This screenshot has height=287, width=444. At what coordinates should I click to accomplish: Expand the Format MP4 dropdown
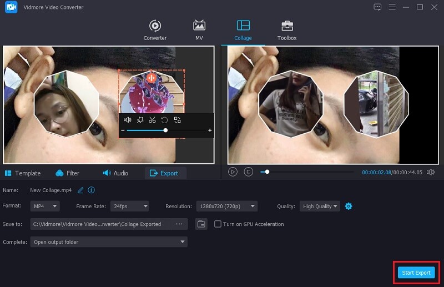click(45, 207)
